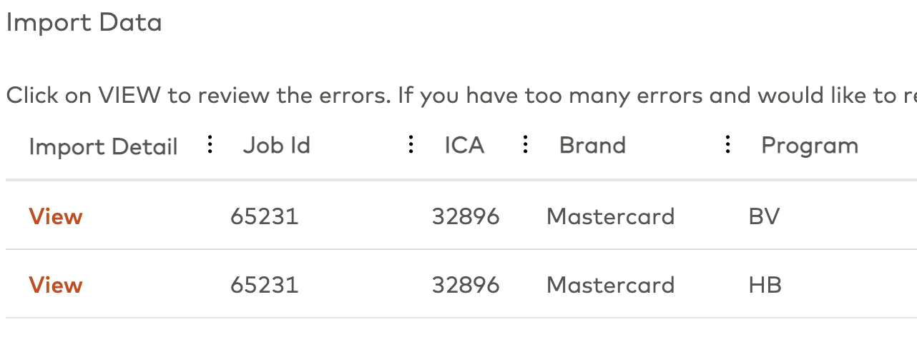Select Mastercard cell in the BV row
This screenshot has height=337, width=917.
click(610, 216)
